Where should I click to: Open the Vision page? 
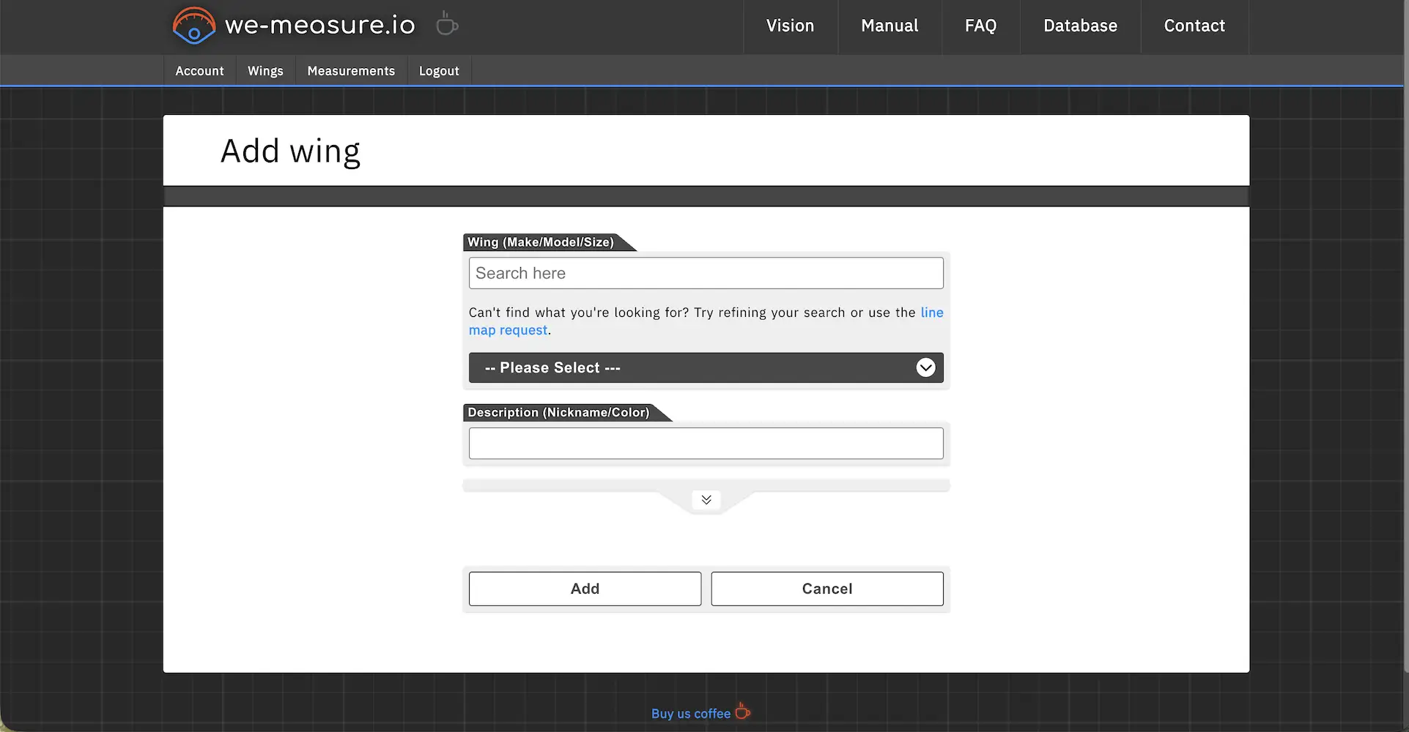point(790,26)
